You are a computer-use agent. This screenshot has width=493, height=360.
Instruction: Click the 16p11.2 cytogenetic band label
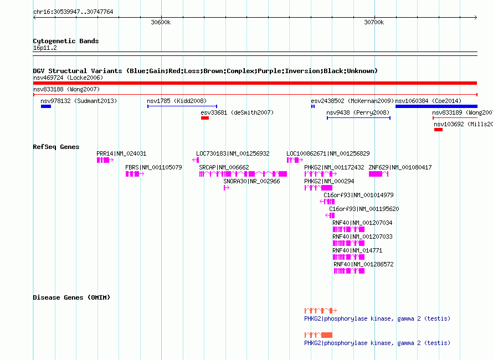coord(45,48)
